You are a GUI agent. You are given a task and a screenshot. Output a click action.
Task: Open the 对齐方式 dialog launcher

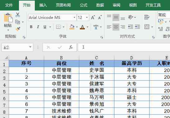153,37
